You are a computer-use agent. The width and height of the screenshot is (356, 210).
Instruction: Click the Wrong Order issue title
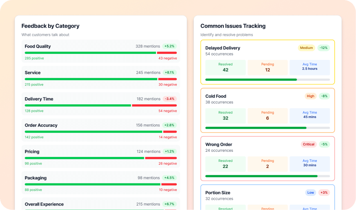(218, 144)
